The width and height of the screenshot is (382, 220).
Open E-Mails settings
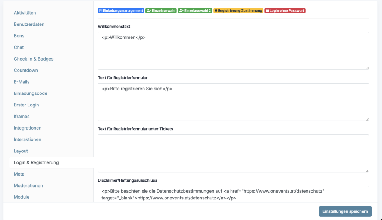(22, 82)
